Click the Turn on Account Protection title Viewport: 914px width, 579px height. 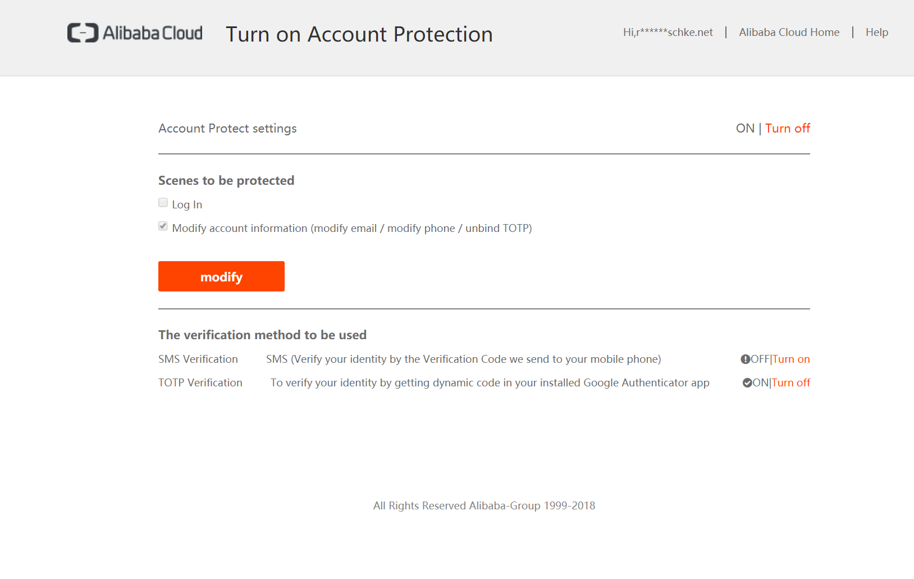(359, 34)
